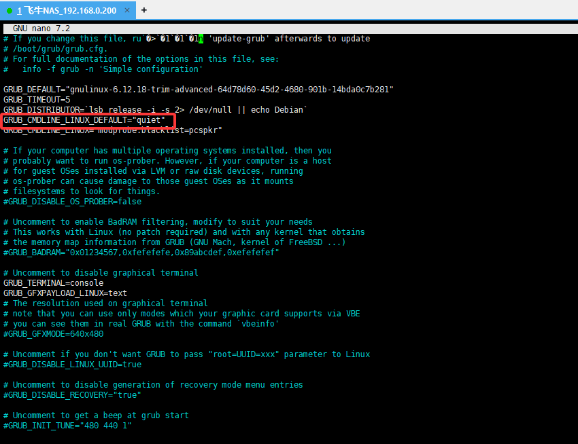This screenshot has width=578, height=444.
Task: Click the GNU nano 7.2 title bar
Action: [290, 29]
